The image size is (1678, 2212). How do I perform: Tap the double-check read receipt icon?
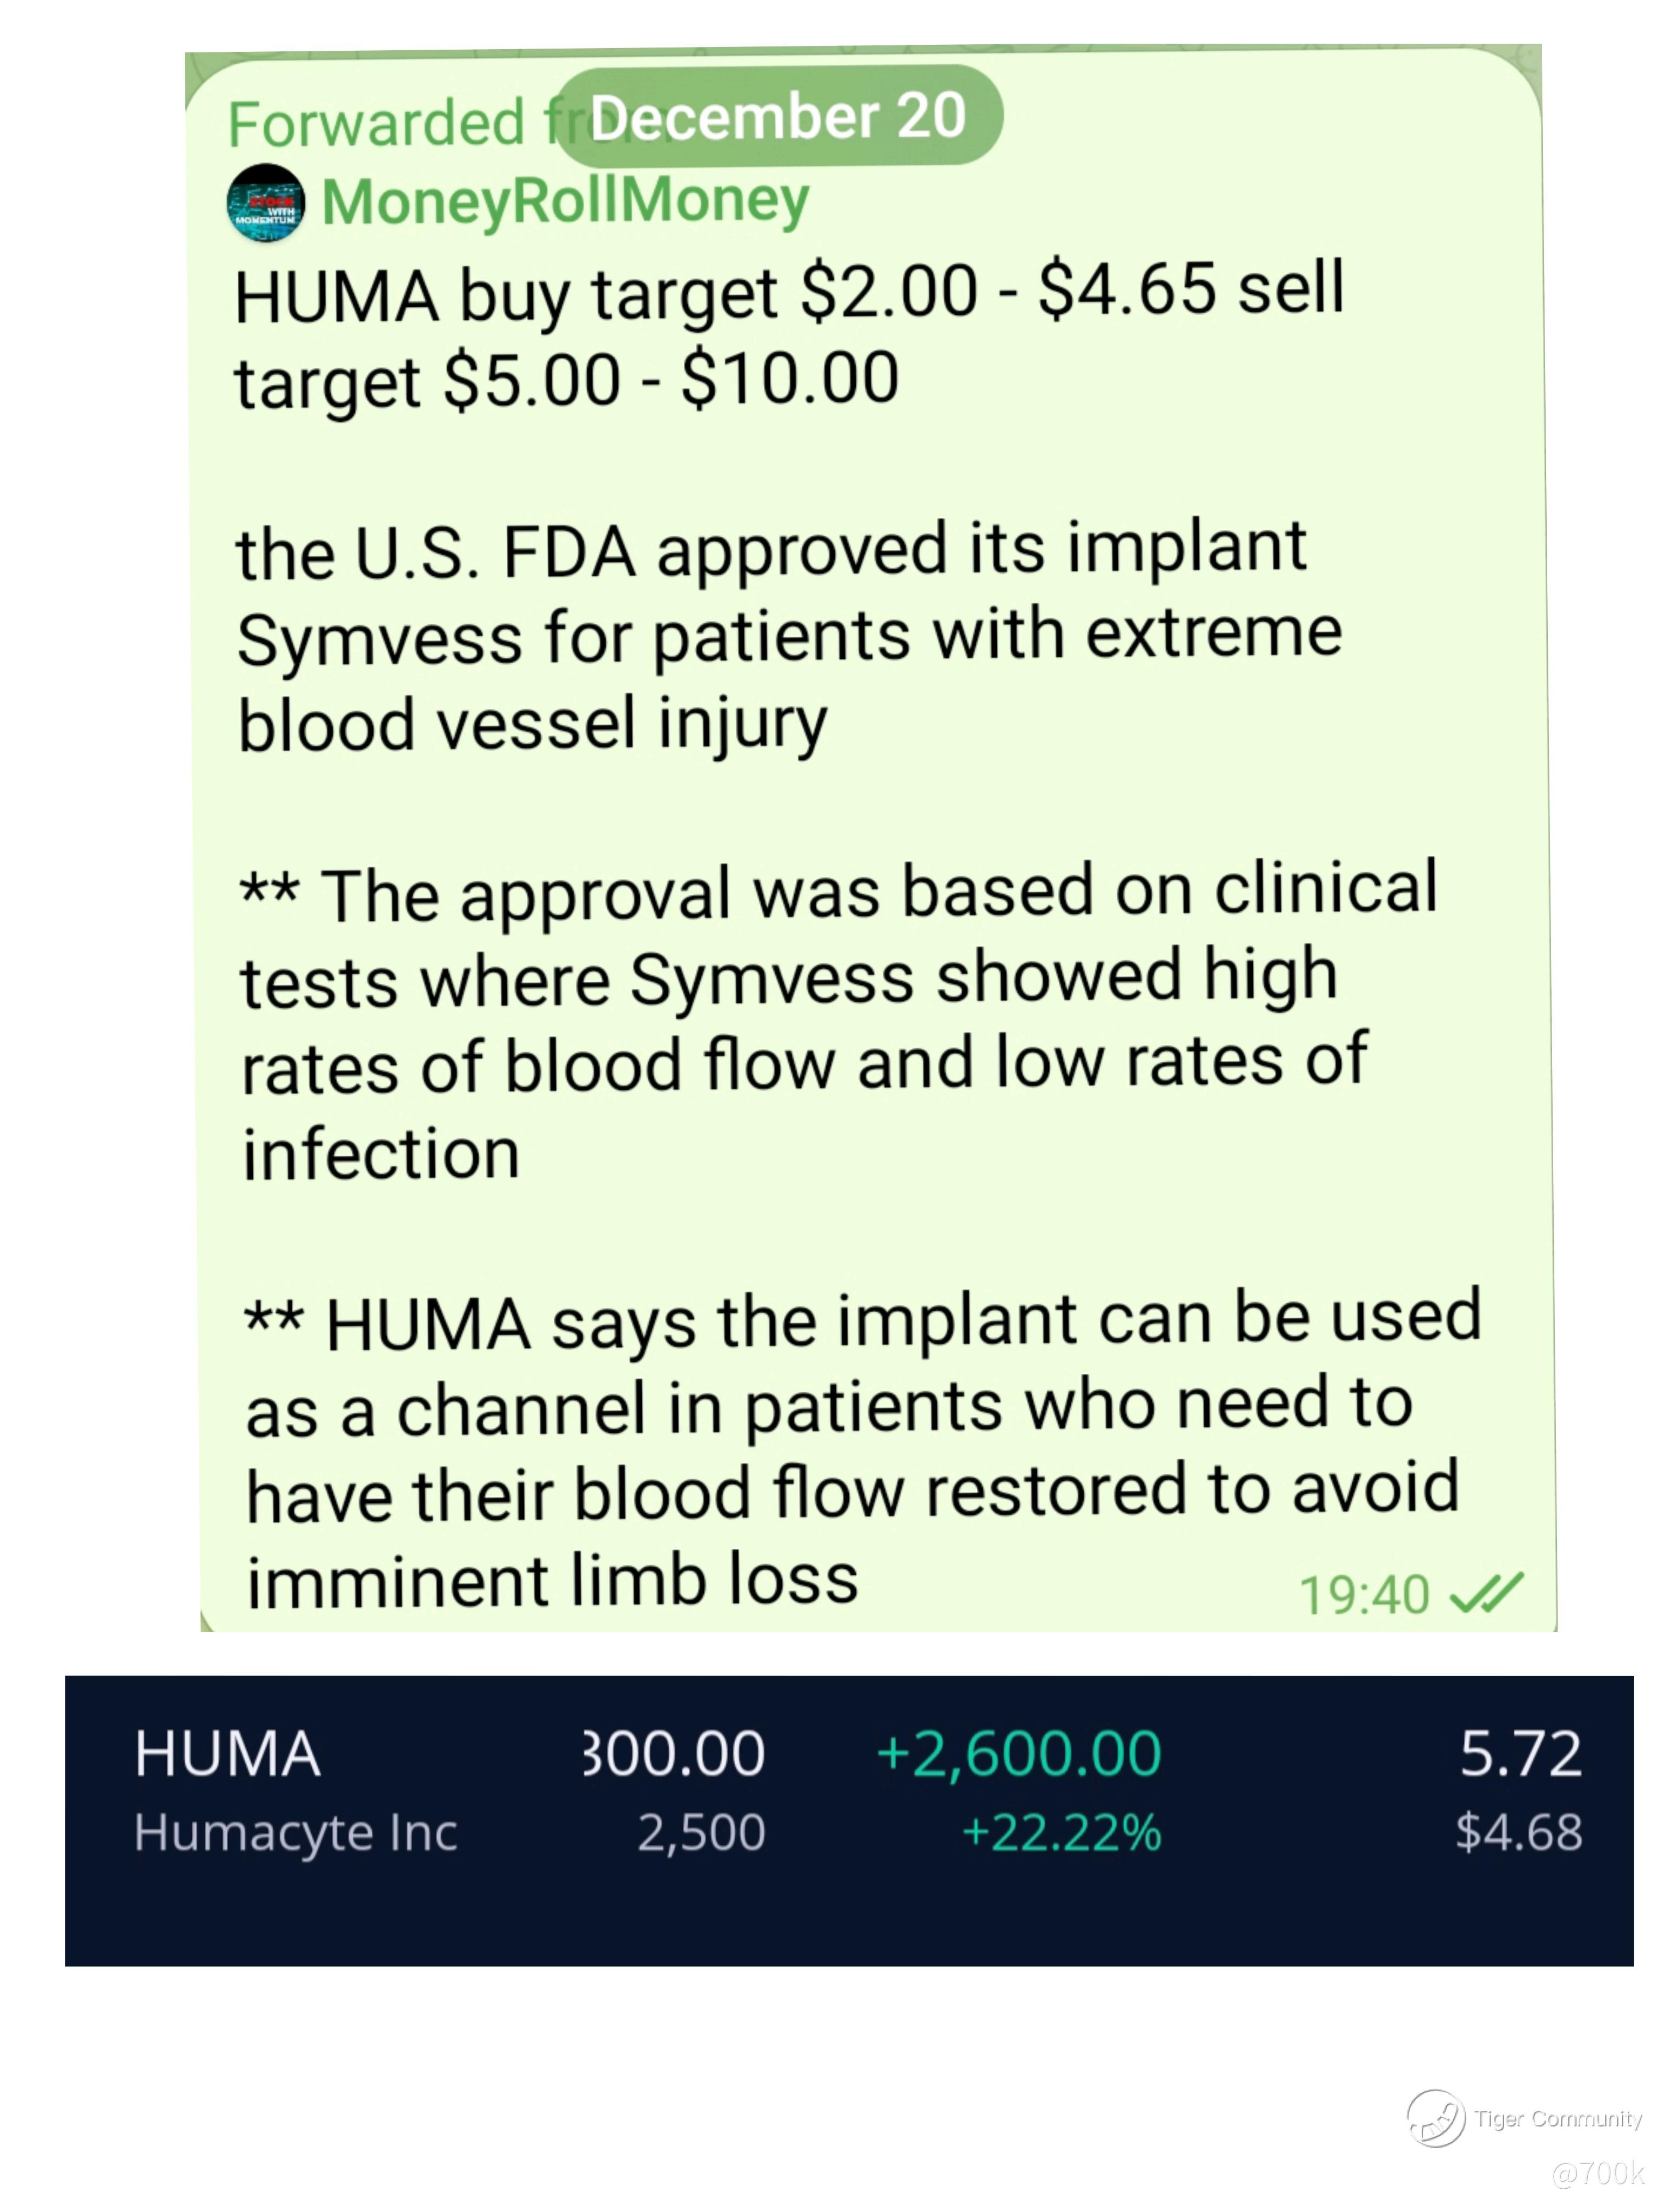(x=1486, y=1594)
